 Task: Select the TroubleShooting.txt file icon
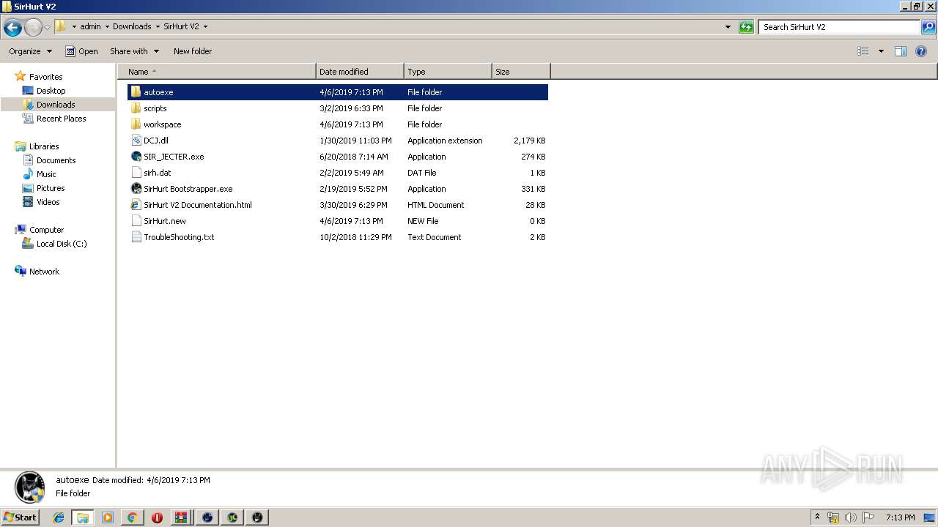(x=136, y=237)
